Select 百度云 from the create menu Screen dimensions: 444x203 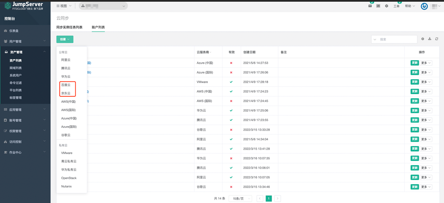coord(66,85)
